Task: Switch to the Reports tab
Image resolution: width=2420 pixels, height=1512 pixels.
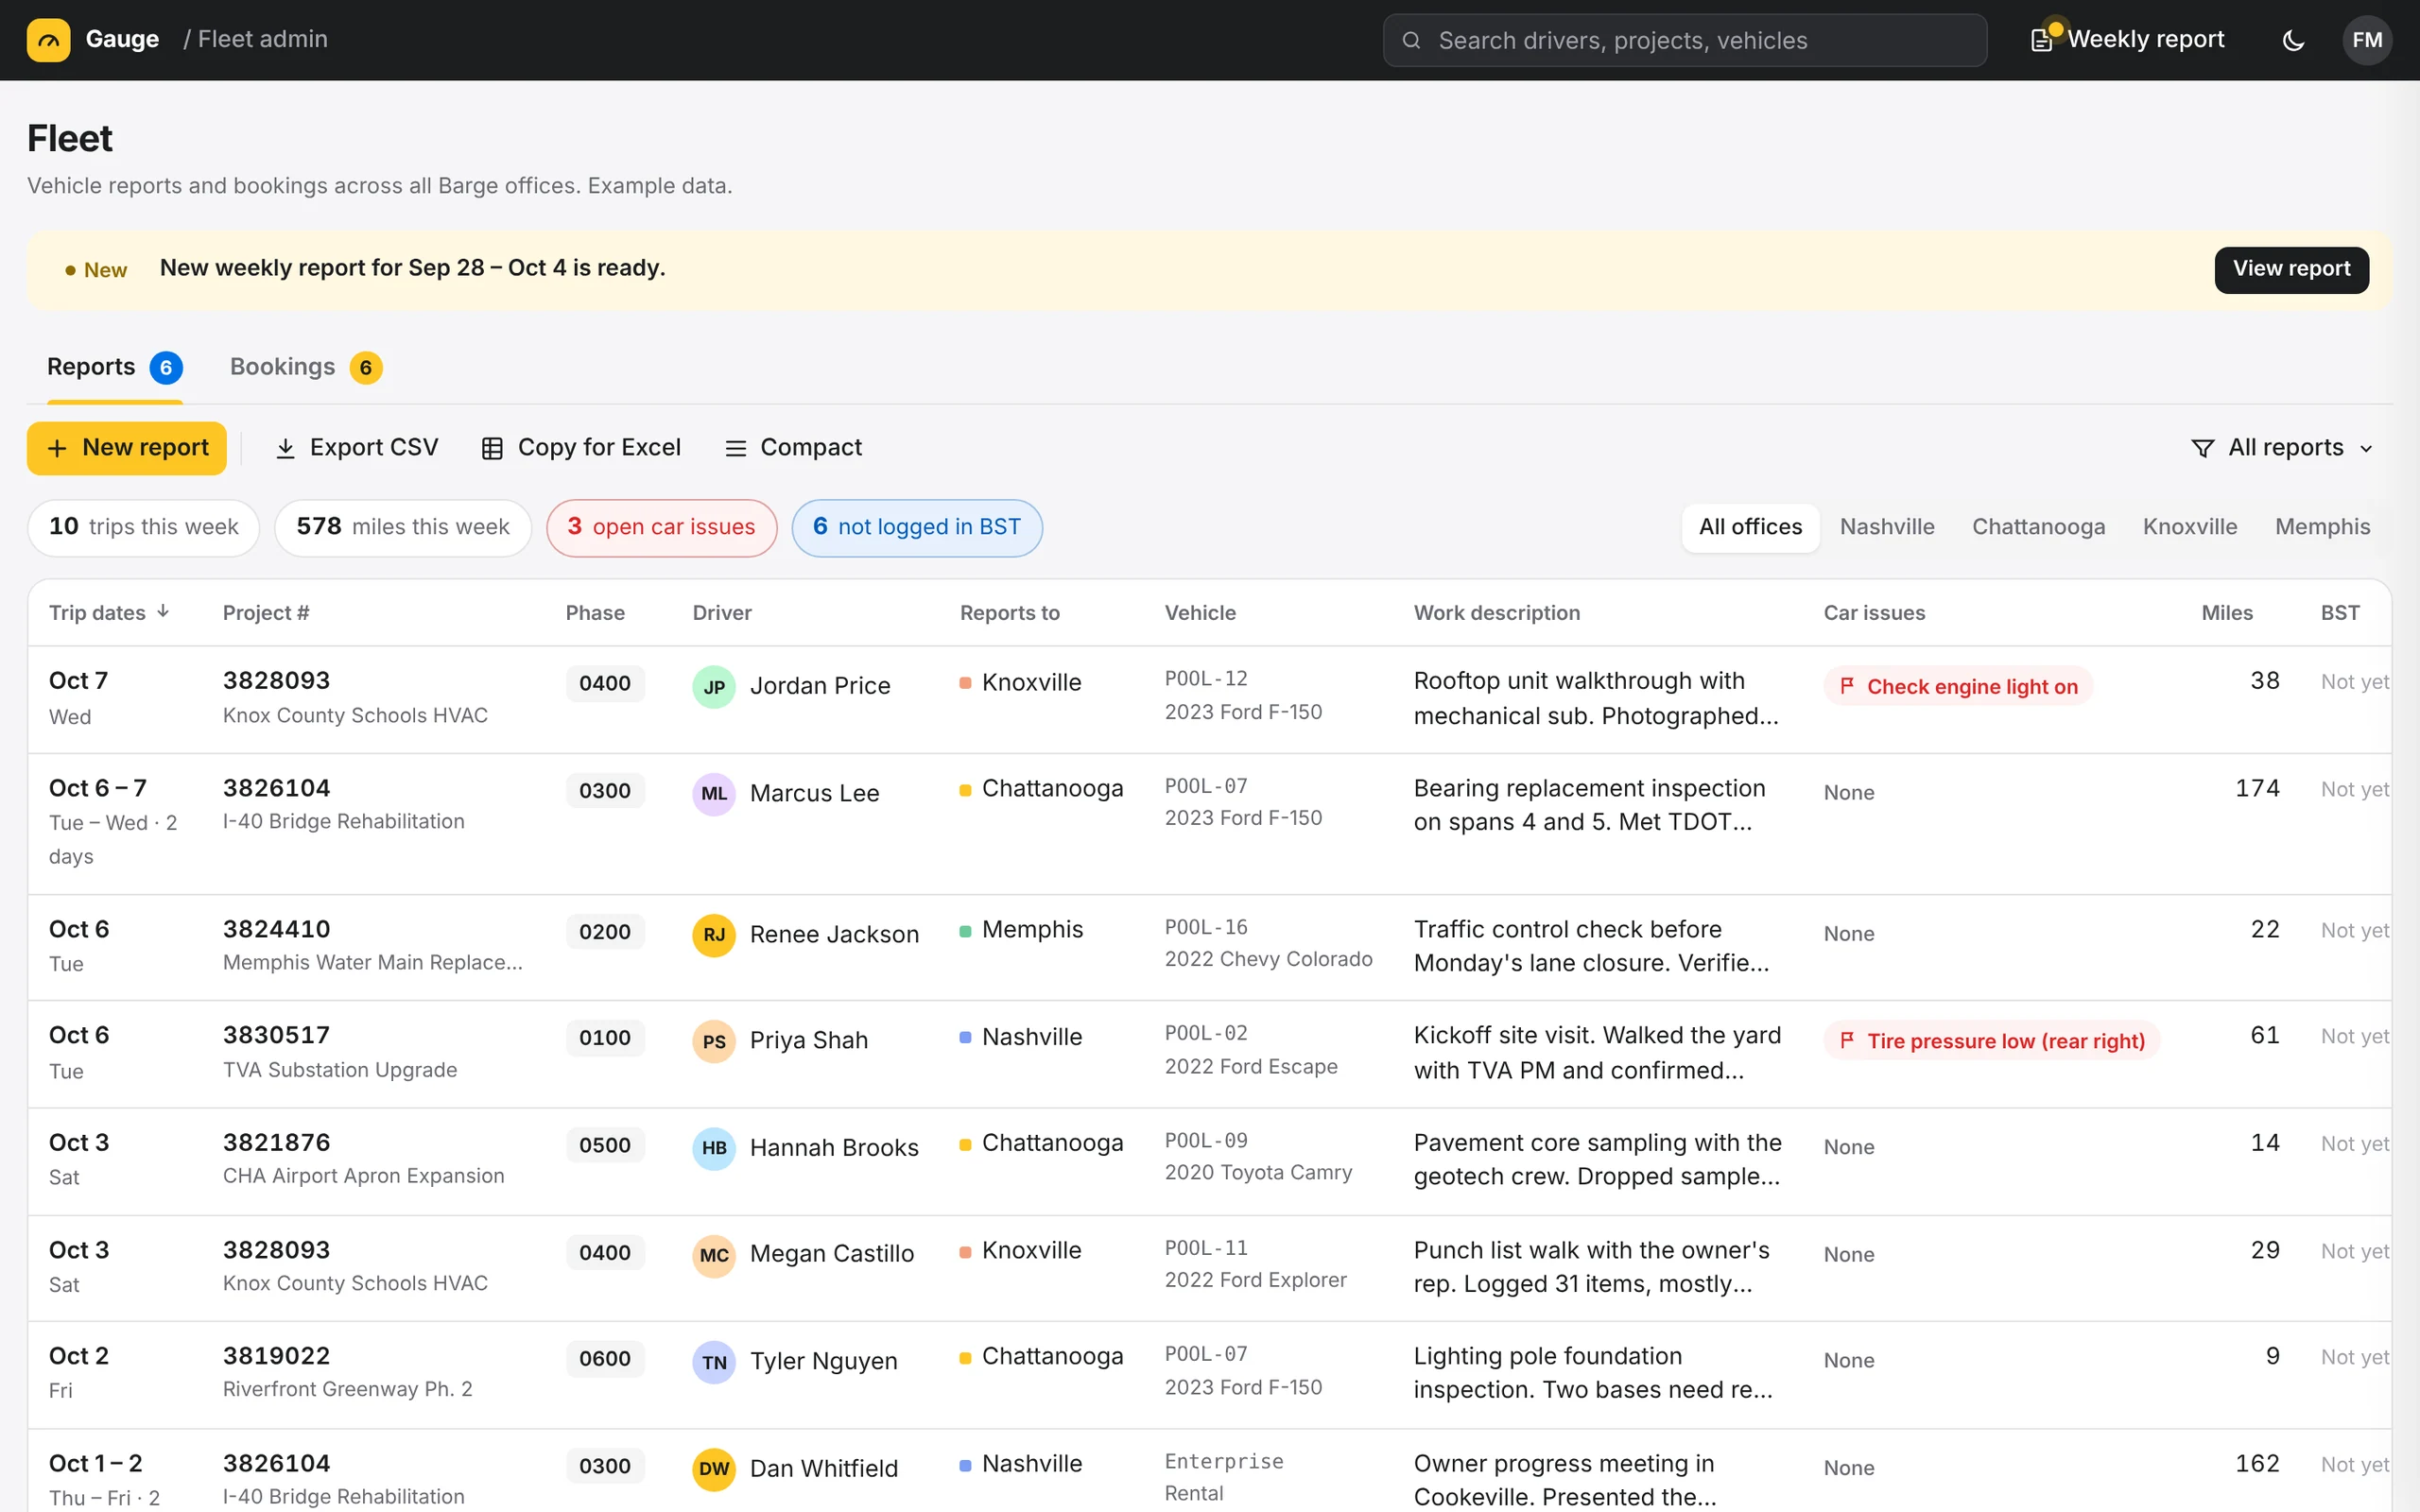Action: tap(114, 367)
